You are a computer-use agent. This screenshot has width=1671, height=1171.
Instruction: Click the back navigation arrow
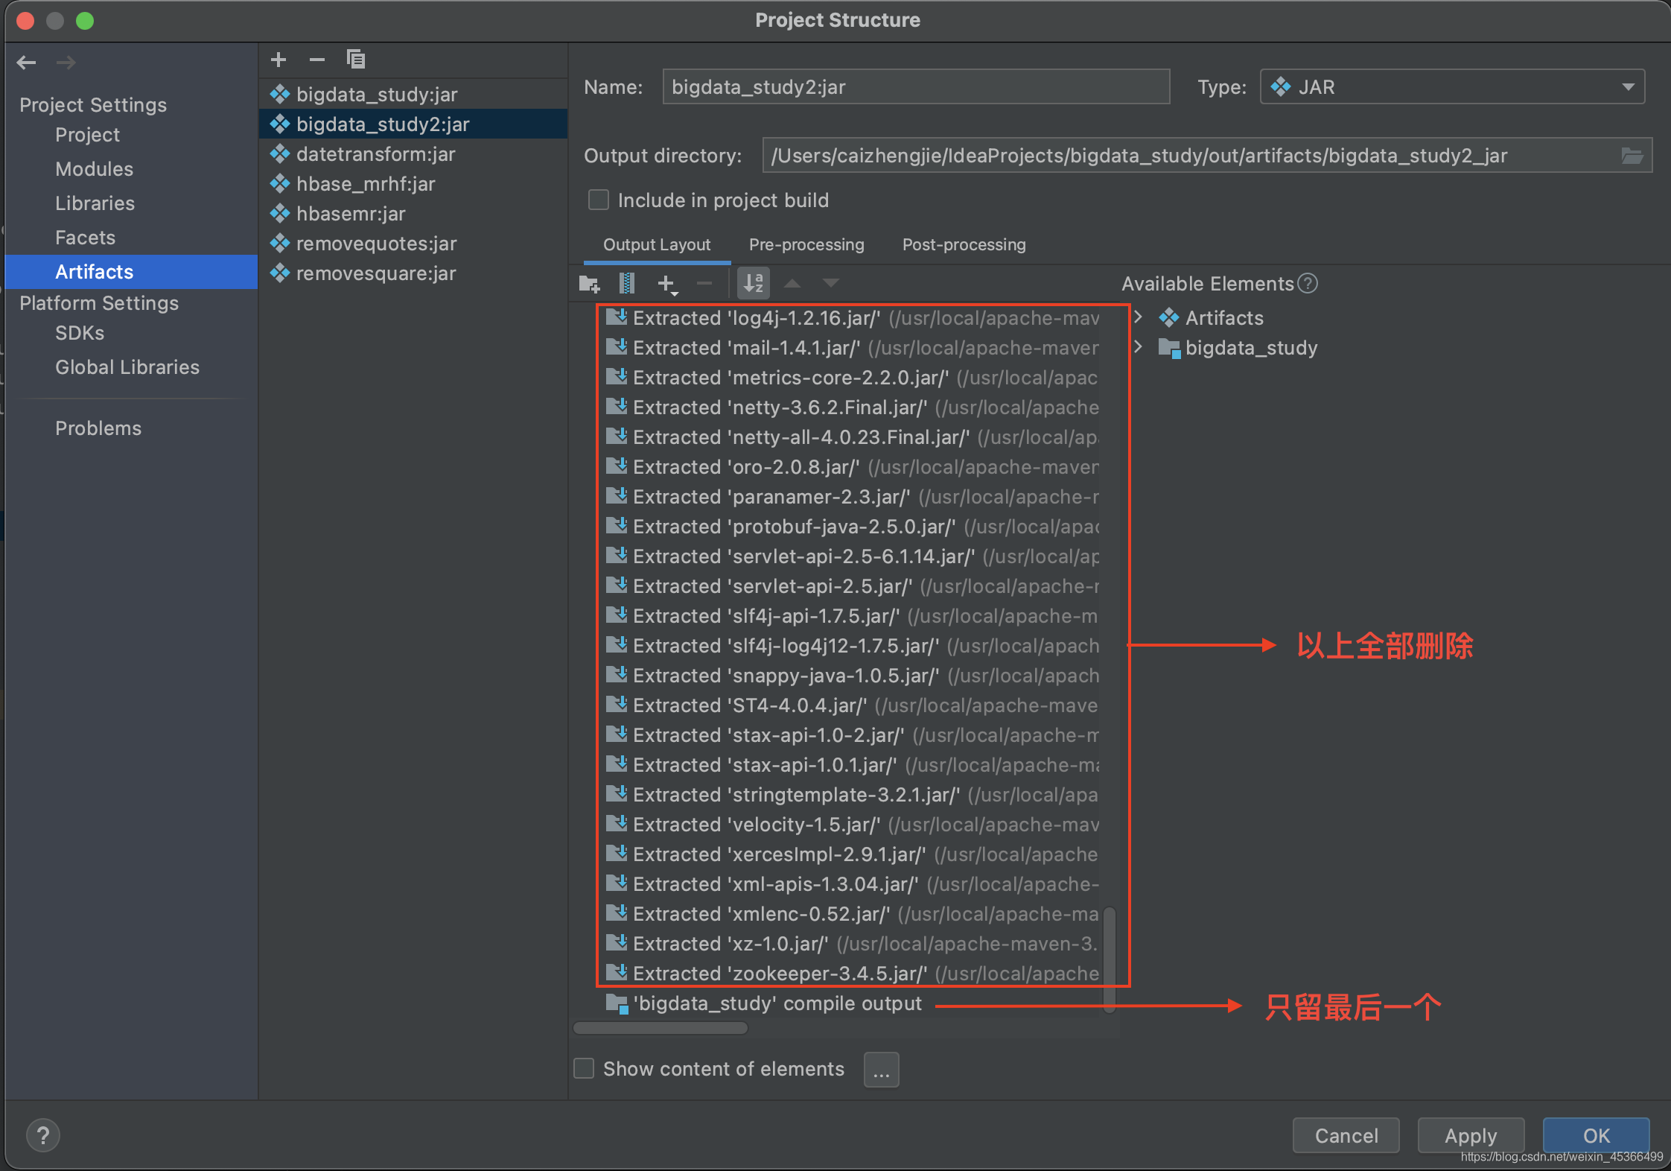coord(27,63)
